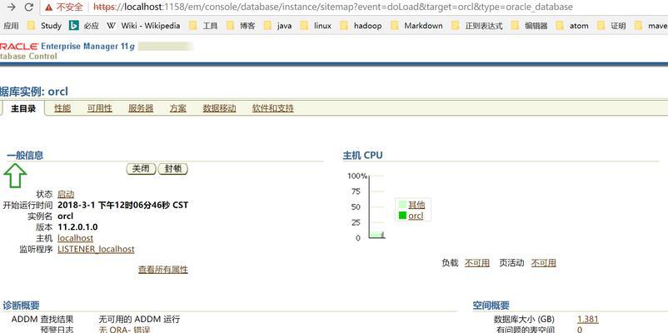Open the 正则表达式 bookmark folder
Viewport: 668px width, 333px height.
coord(477,26)
